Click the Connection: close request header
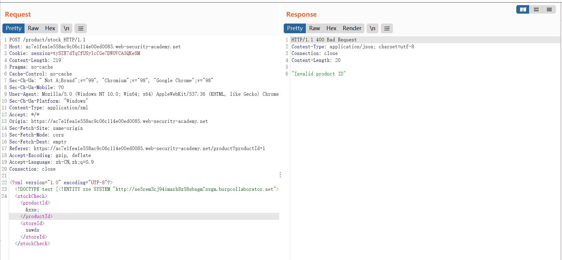Screen dimensions: 562x260 point(32,169)
